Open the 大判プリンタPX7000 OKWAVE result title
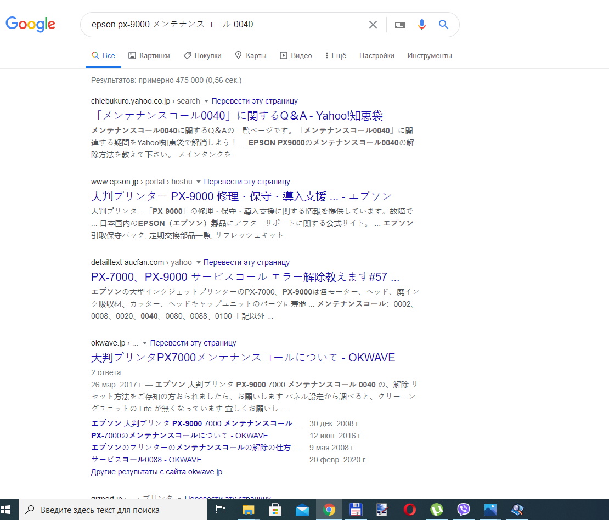The height and width of the screenshot is (520, 609). pos(243,358)
